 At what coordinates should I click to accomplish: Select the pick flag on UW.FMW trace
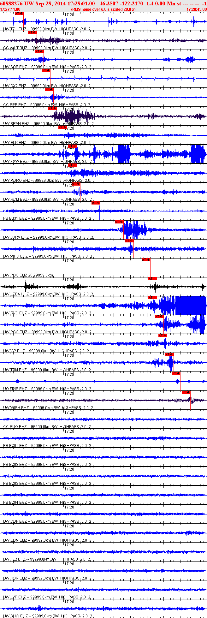(72, 146)
